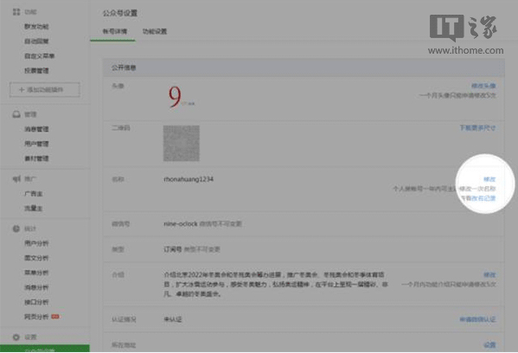Go to 投票管理 in the sidebar

(36, 70)
